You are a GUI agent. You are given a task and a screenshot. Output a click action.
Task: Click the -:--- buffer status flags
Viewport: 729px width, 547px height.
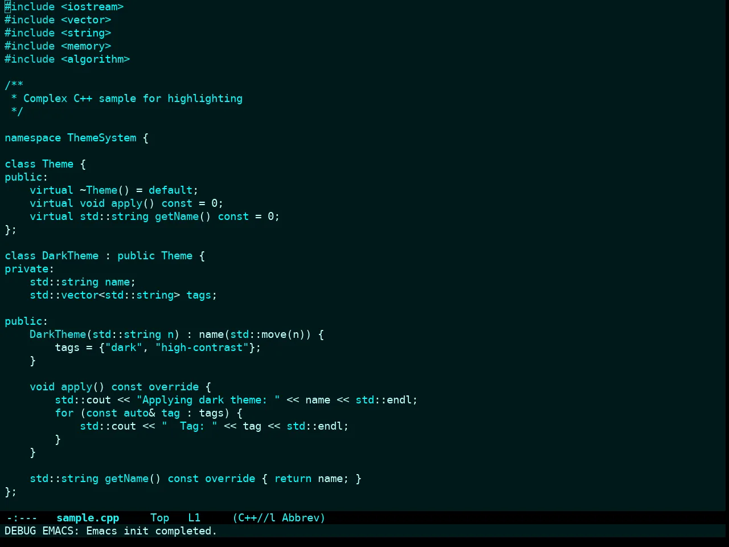22,518
